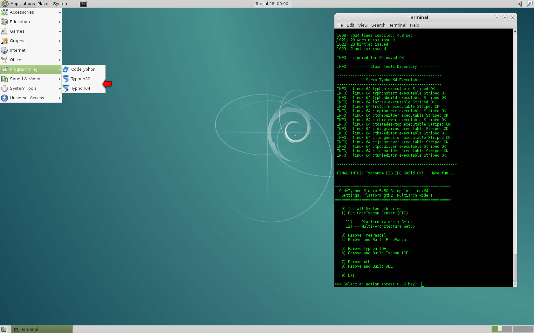Select the highlighted Programming category
Screen dimensions: 534x333
point(31,69)
